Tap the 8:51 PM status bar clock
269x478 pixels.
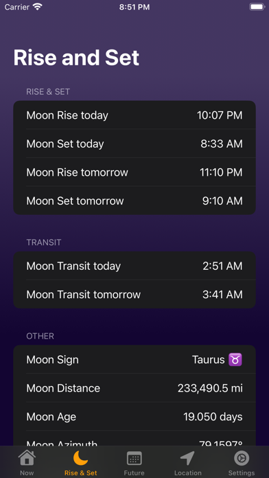134,8
